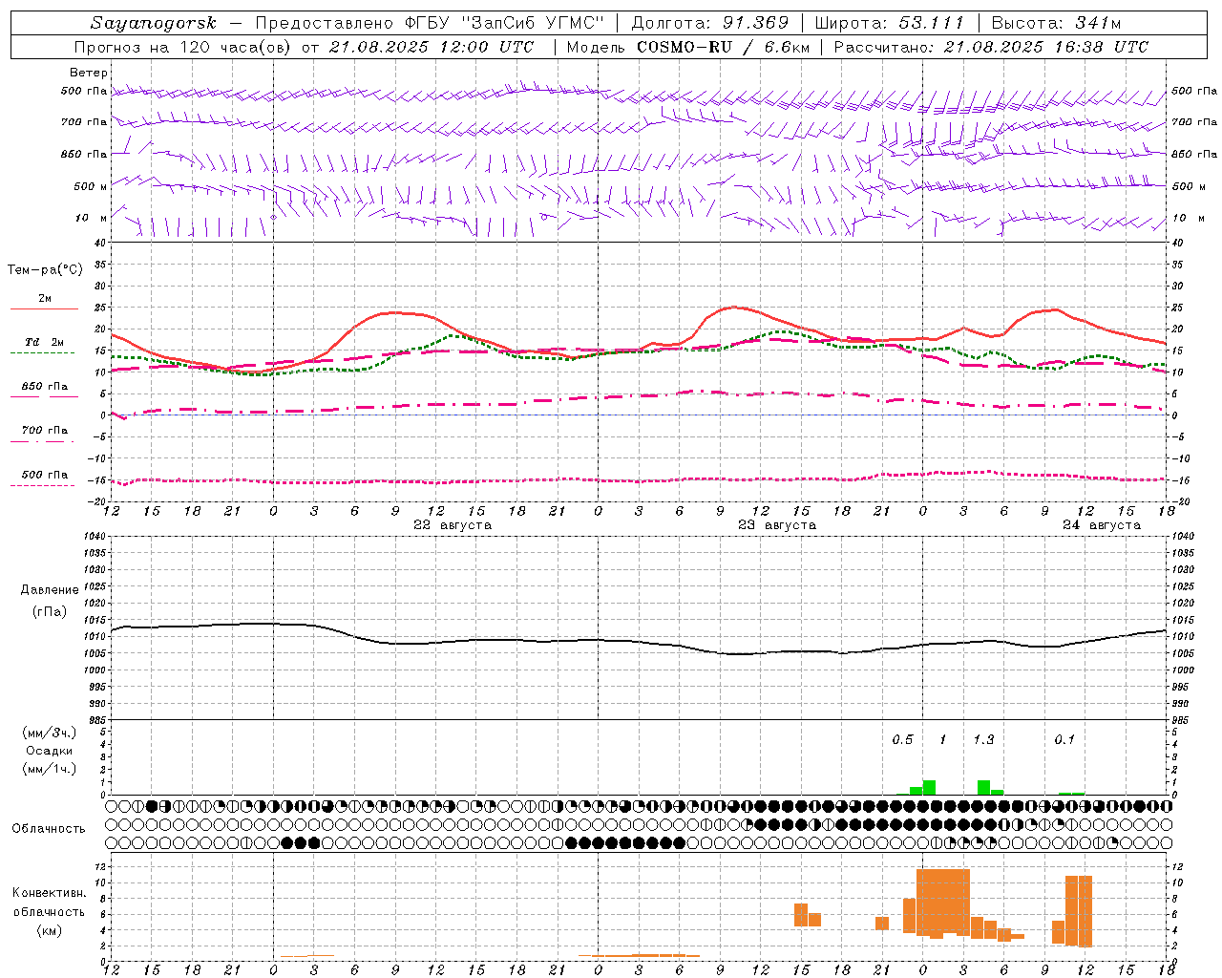Click the 'Ветер' wind panel label
Image resolution: width=1222 pixels, height=978 pixels.
click(x=89, y=73)
